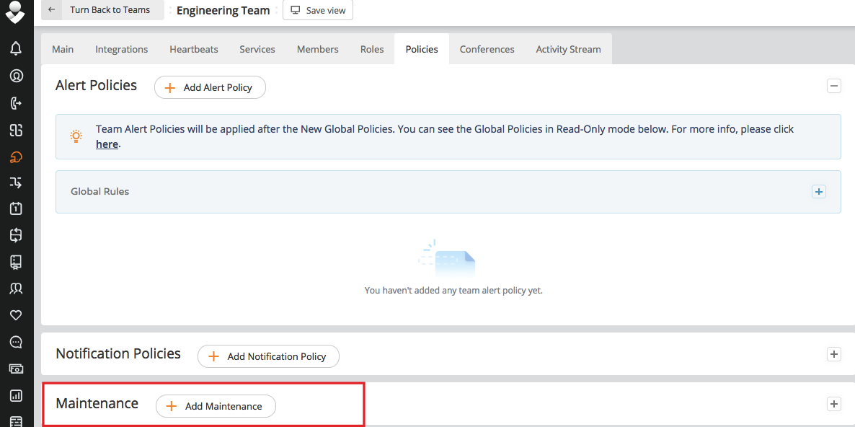The height and width of the screenshot is (427, 855).
Task: Collapse the Alert Policies section
Action: pyautogui.click(x=834, y=86)
